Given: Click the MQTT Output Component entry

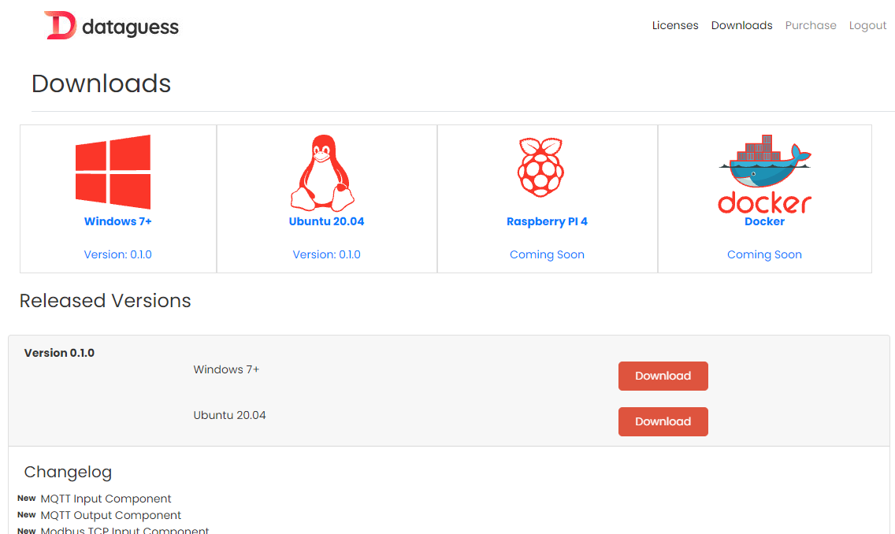Looking at the screenshot, I should click(x=111, y=515).
